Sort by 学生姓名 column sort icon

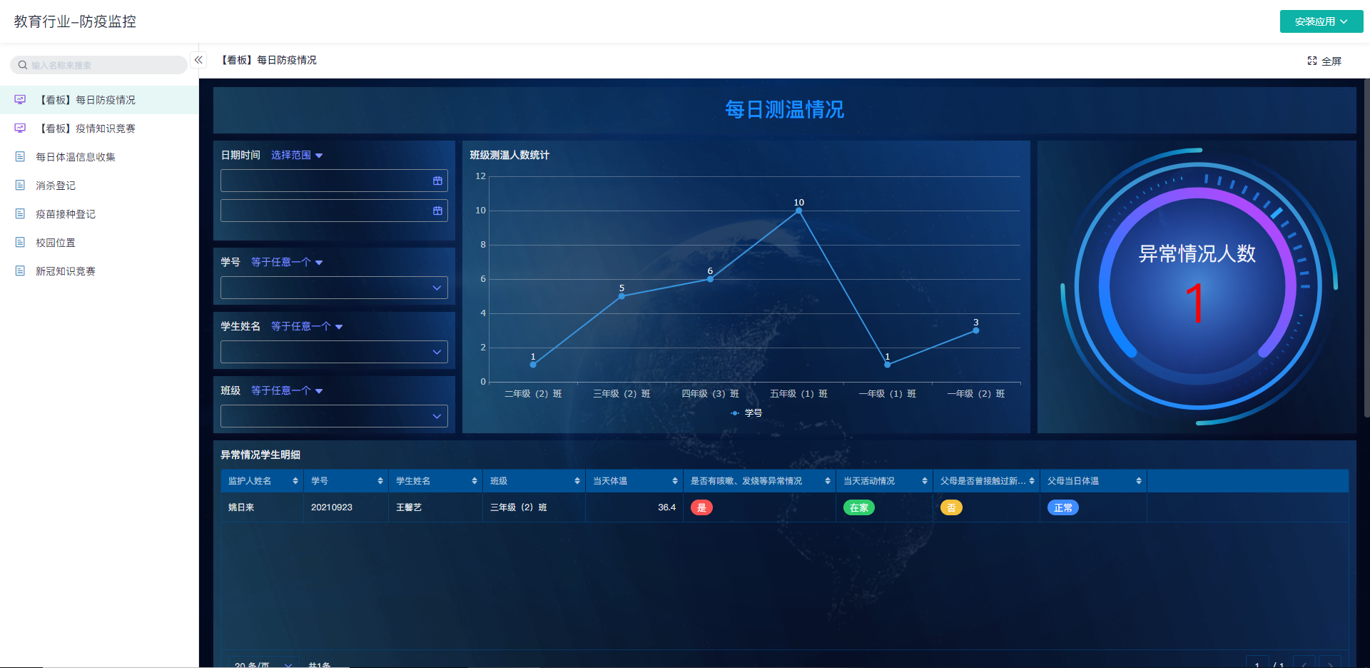click(x=475, y=481)
